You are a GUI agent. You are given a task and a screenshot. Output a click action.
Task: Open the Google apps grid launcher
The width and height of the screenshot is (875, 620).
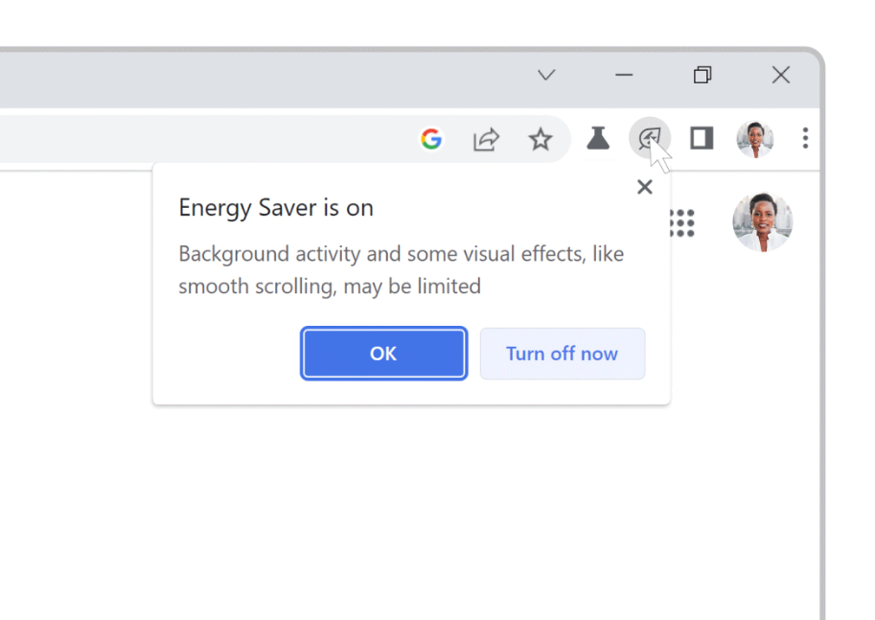point(681,222)
